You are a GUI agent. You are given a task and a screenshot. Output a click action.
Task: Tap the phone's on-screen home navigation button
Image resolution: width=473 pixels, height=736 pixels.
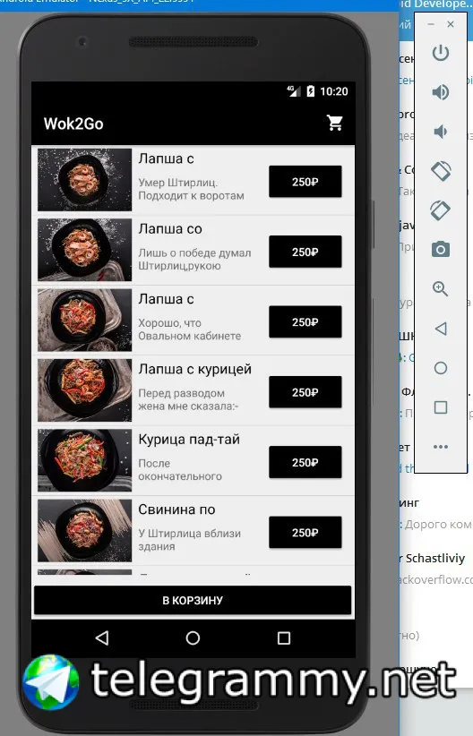point(193,638)
